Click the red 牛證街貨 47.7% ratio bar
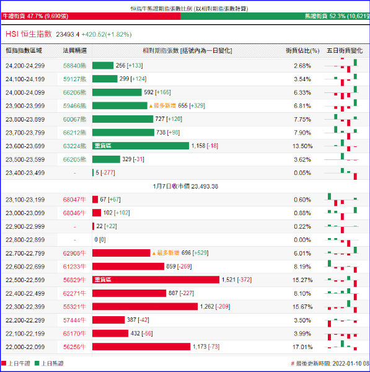This screenshot has height=372, width=370. (90, 16)
